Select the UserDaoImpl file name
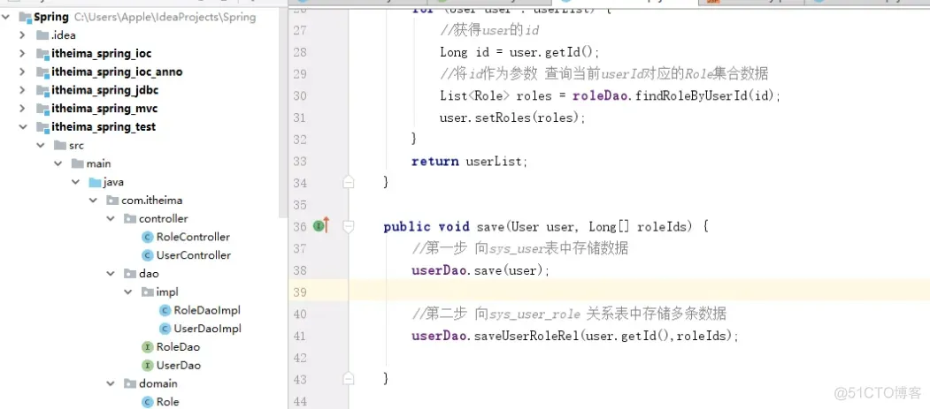The width and height of the screenshot is (930, 409). [x=208, y=329]
